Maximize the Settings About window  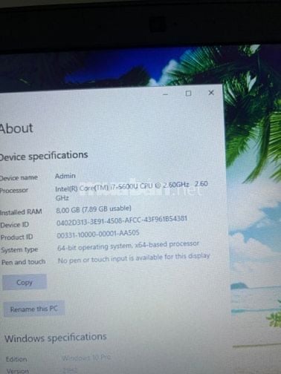pyautogui.click(x=188, y=93)
